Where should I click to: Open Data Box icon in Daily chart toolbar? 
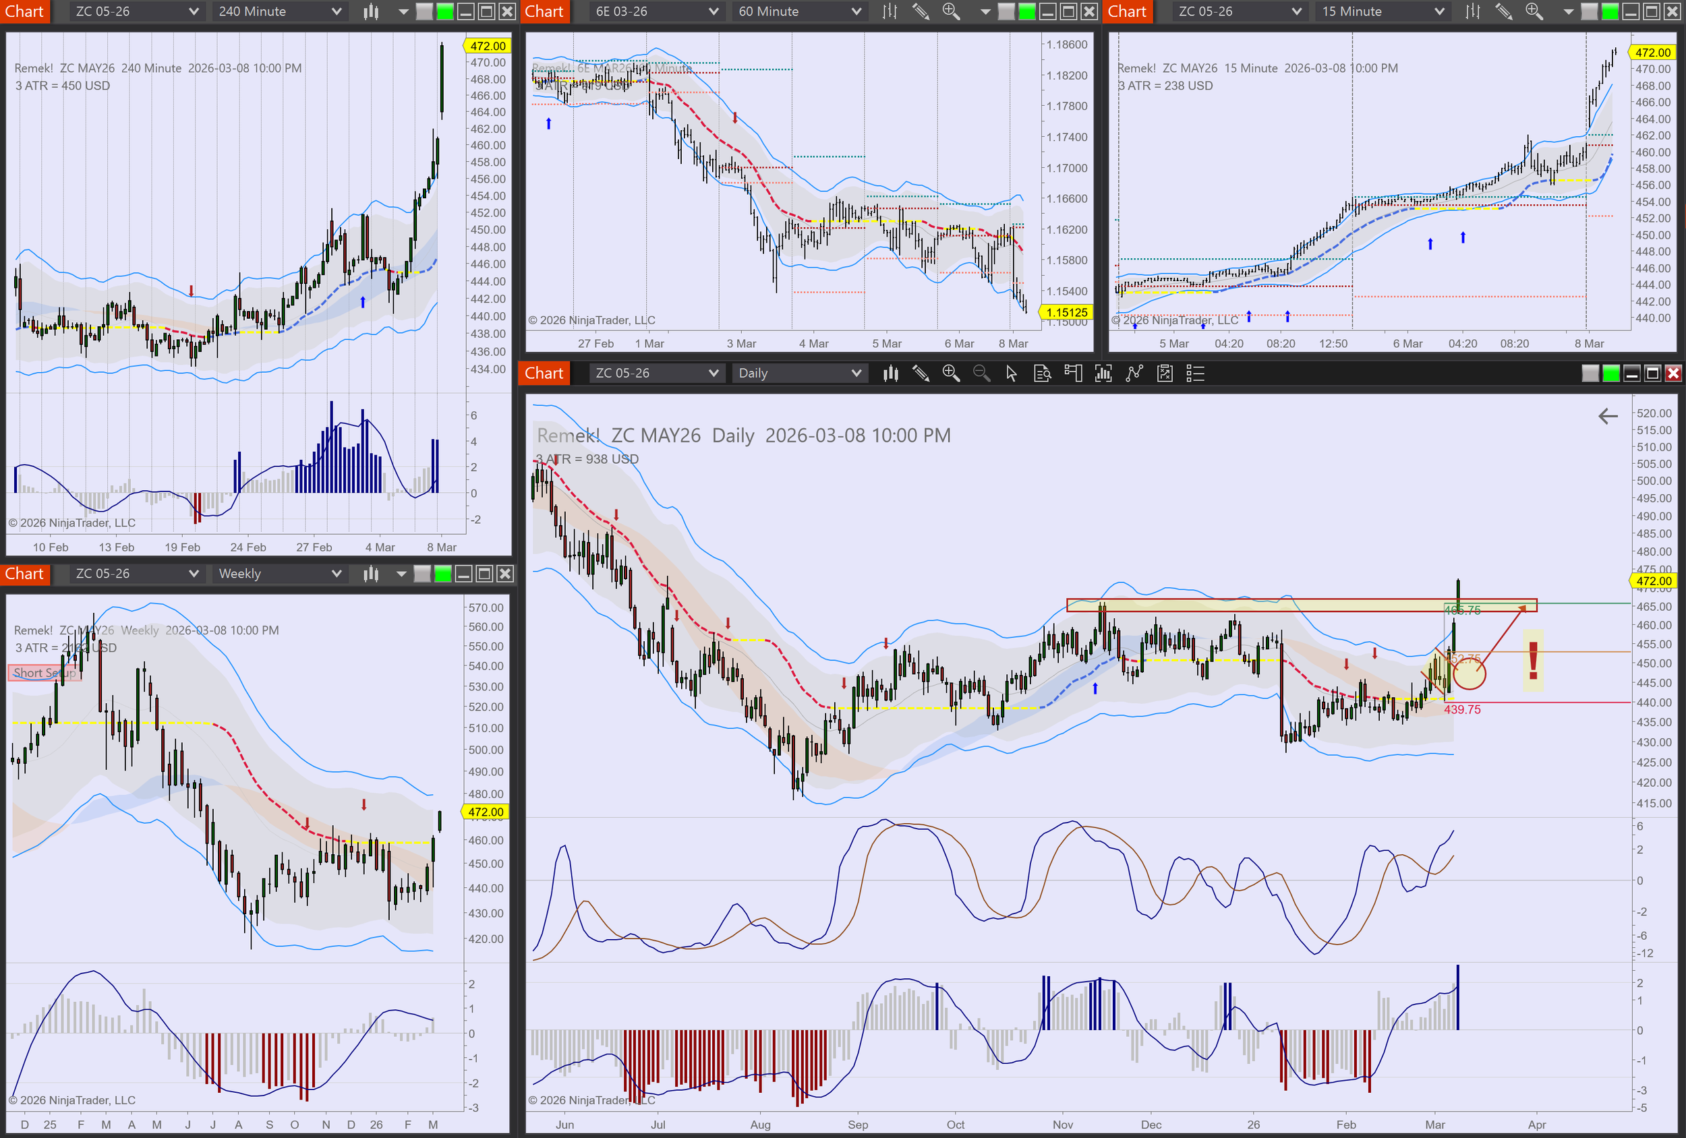(1042, 373)
